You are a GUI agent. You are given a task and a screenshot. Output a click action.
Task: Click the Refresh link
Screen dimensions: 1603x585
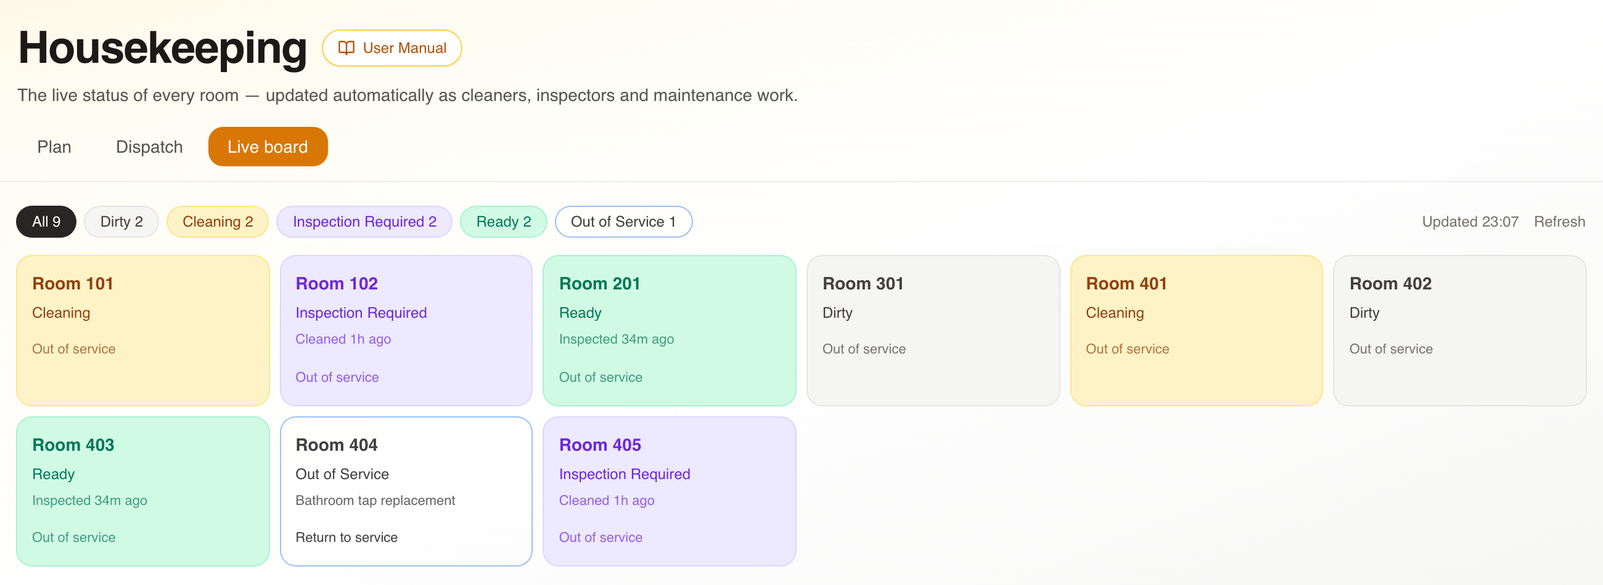(1559, 222)
